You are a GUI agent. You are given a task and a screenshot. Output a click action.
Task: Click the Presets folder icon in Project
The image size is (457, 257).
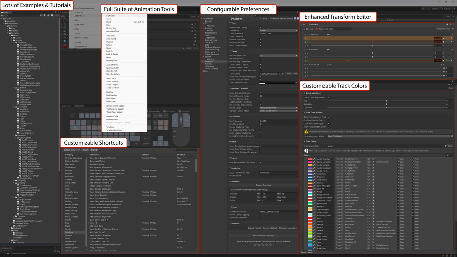pyautogui.click(x=10, y=31)
